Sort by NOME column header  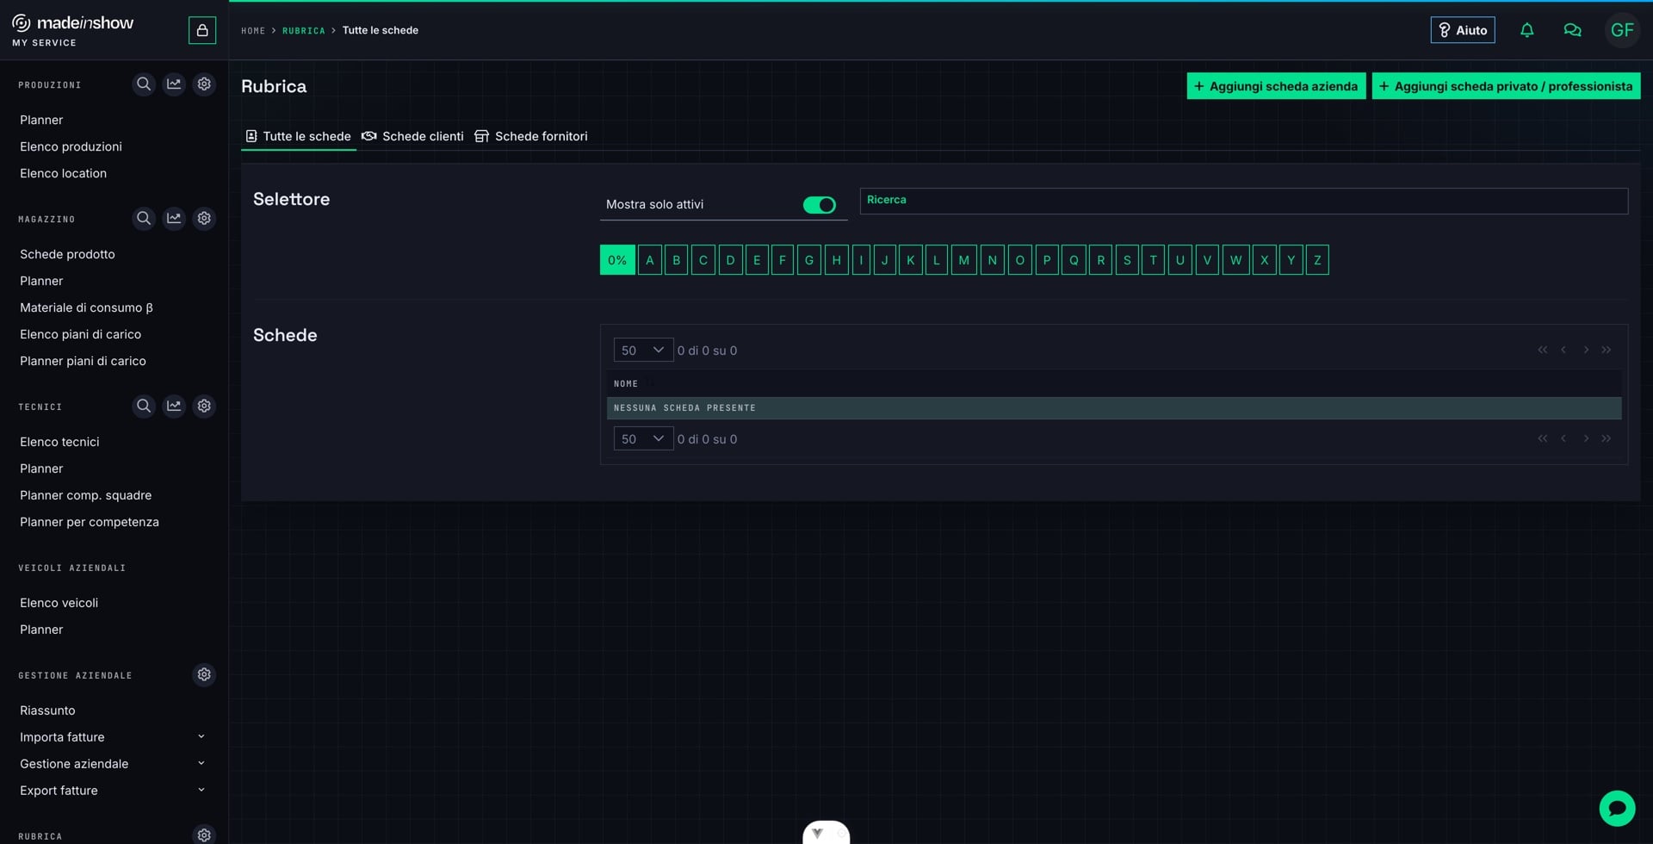pyautogui.click(x=626, y=383)
